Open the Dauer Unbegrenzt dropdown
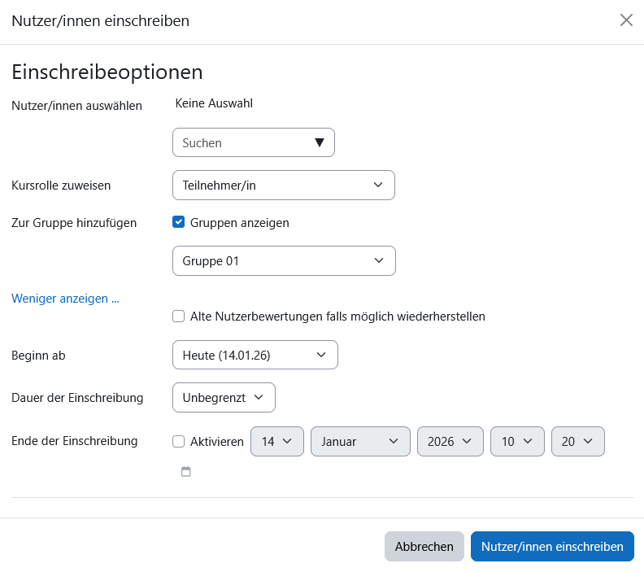644x572 pixels. click(224, 398)
